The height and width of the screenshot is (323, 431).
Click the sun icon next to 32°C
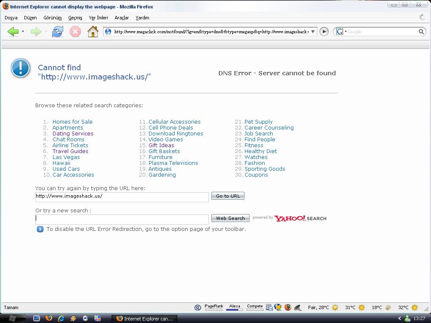[x=415, y=307]
